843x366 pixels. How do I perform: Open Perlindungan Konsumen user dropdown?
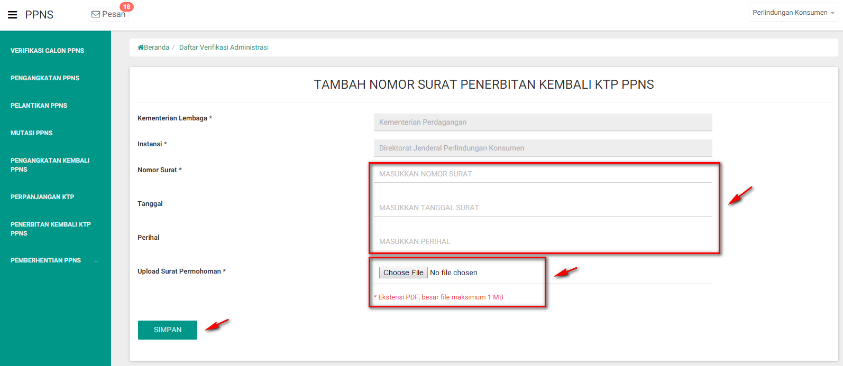click(793, 13)
